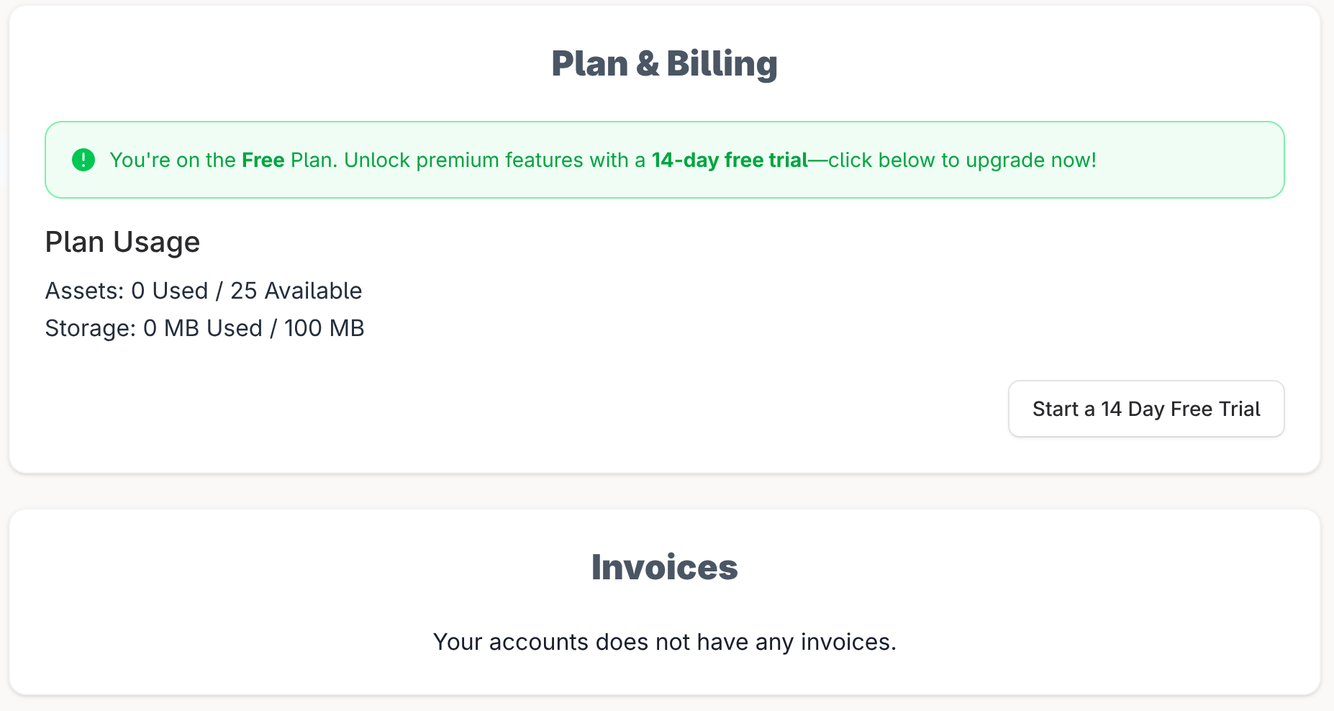Click the "100 MB" storage limit
This screenshot has height=711, width=1334.
click(x=324, y=328)
